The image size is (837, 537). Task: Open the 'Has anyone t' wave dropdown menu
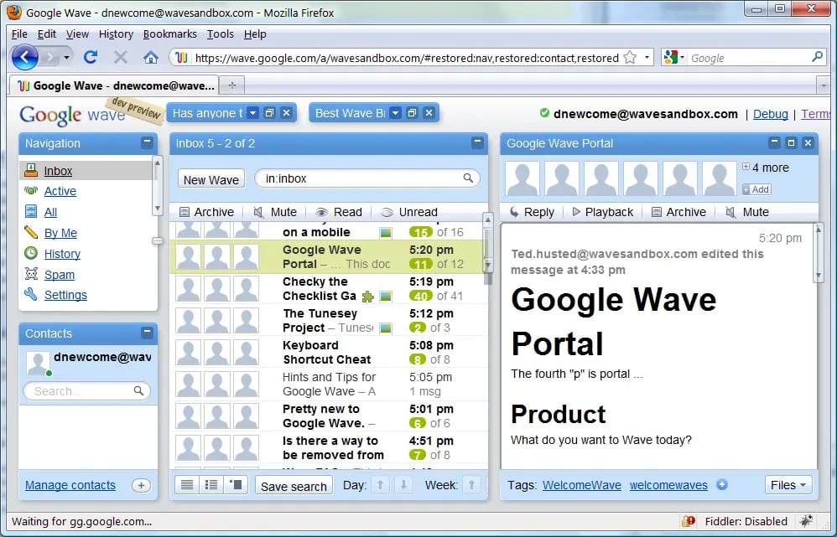253,113
